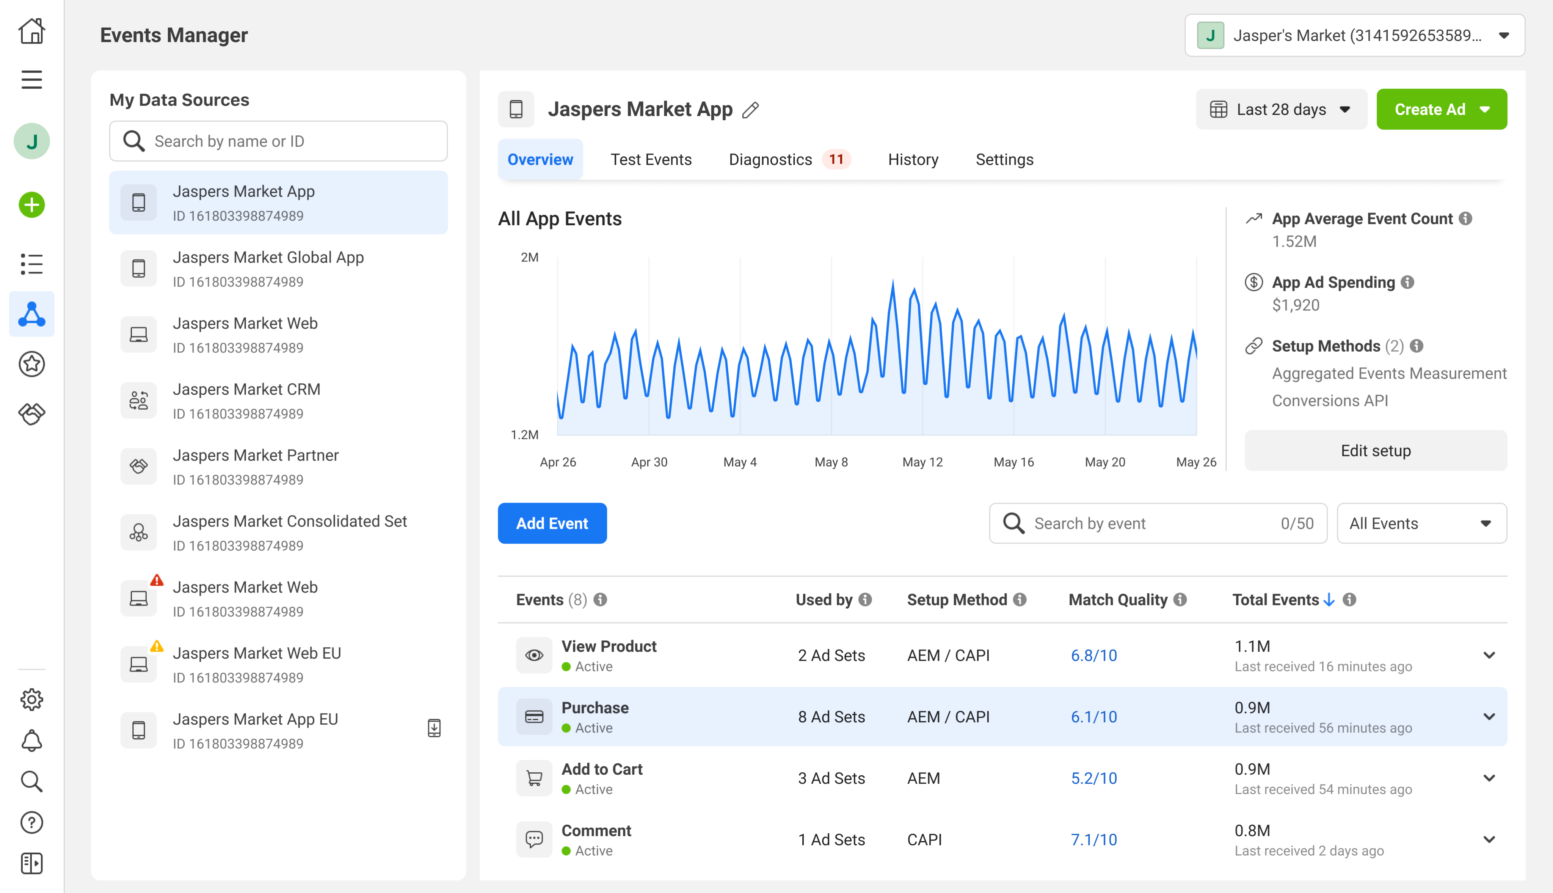Open the All Events filter dropdown
Viewport: 1553px width, 893px height.
1421,523
